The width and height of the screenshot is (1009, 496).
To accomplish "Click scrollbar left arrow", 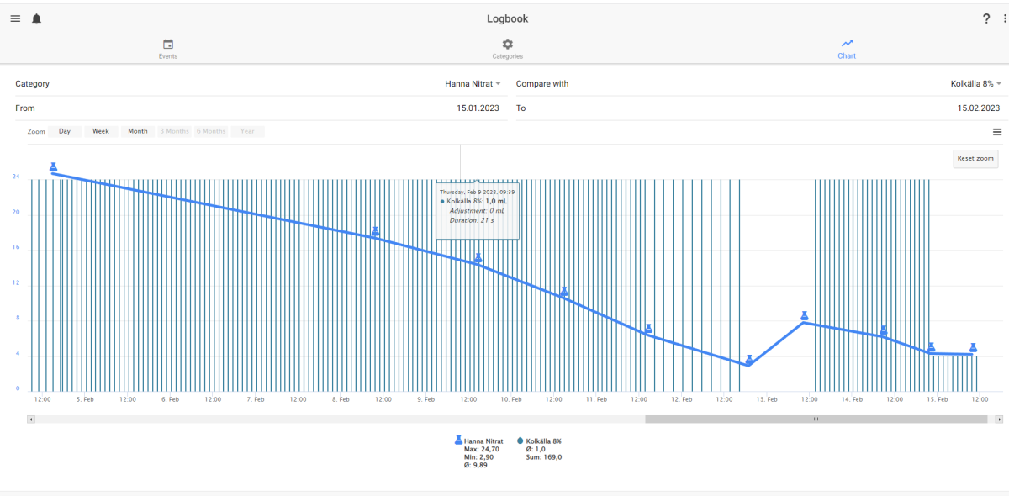I will coord(31,419).
